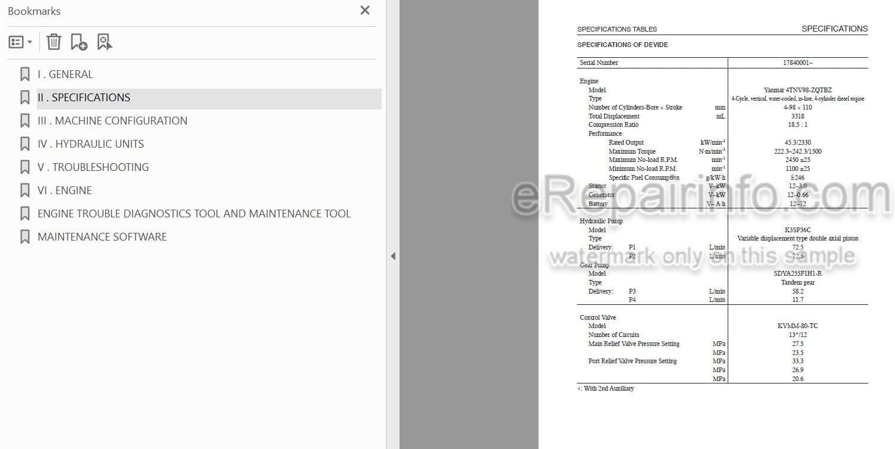
Task: Click control valve model KVMM-80-TC
Action: coord(797,326)
